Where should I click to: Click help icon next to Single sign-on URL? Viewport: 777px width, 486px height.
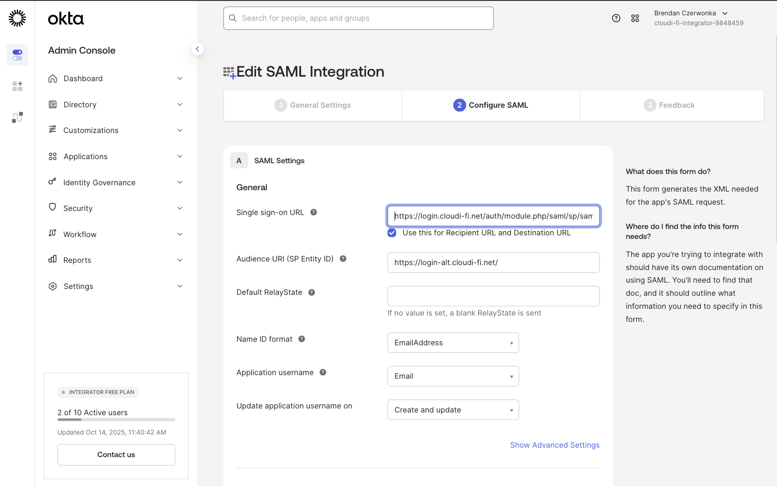314,212
